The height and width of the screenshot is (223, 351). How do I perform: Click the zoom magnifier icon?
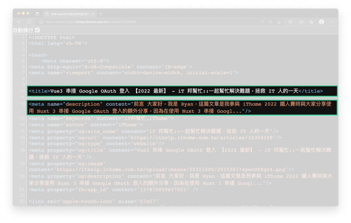270,22
